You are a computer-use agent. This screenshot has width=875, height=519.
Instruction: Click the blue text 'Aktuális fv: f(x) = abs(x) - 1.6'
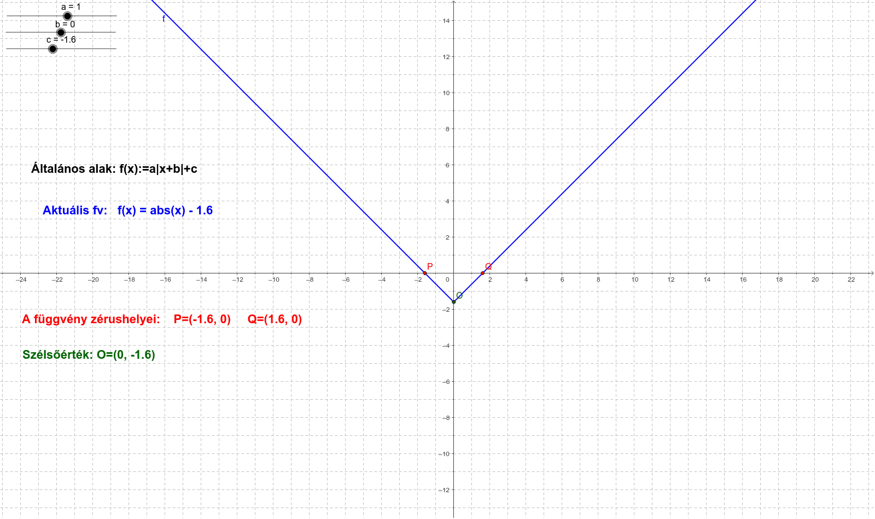127,210
